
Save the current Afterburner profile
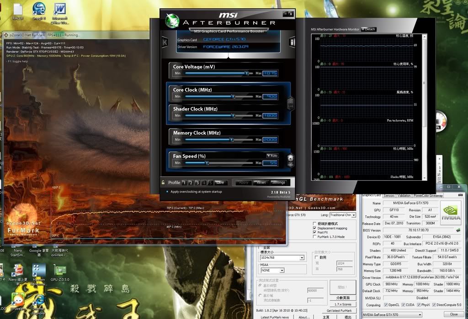click(x=220, y=183)
